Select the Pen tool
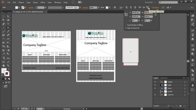This screenshot has height=110, width=196. (3, 24)
